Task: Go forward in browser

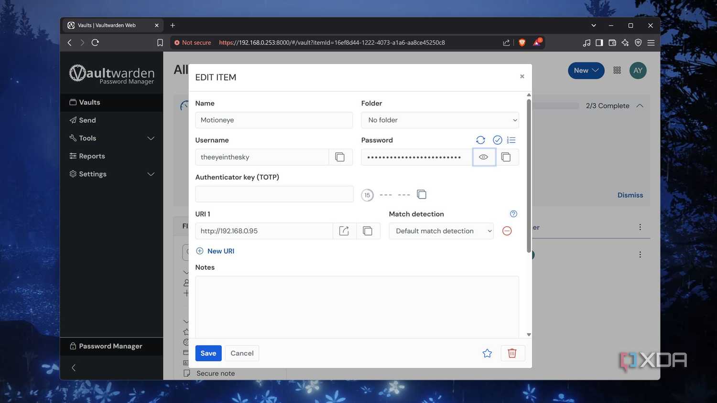Action: point(82,42)
